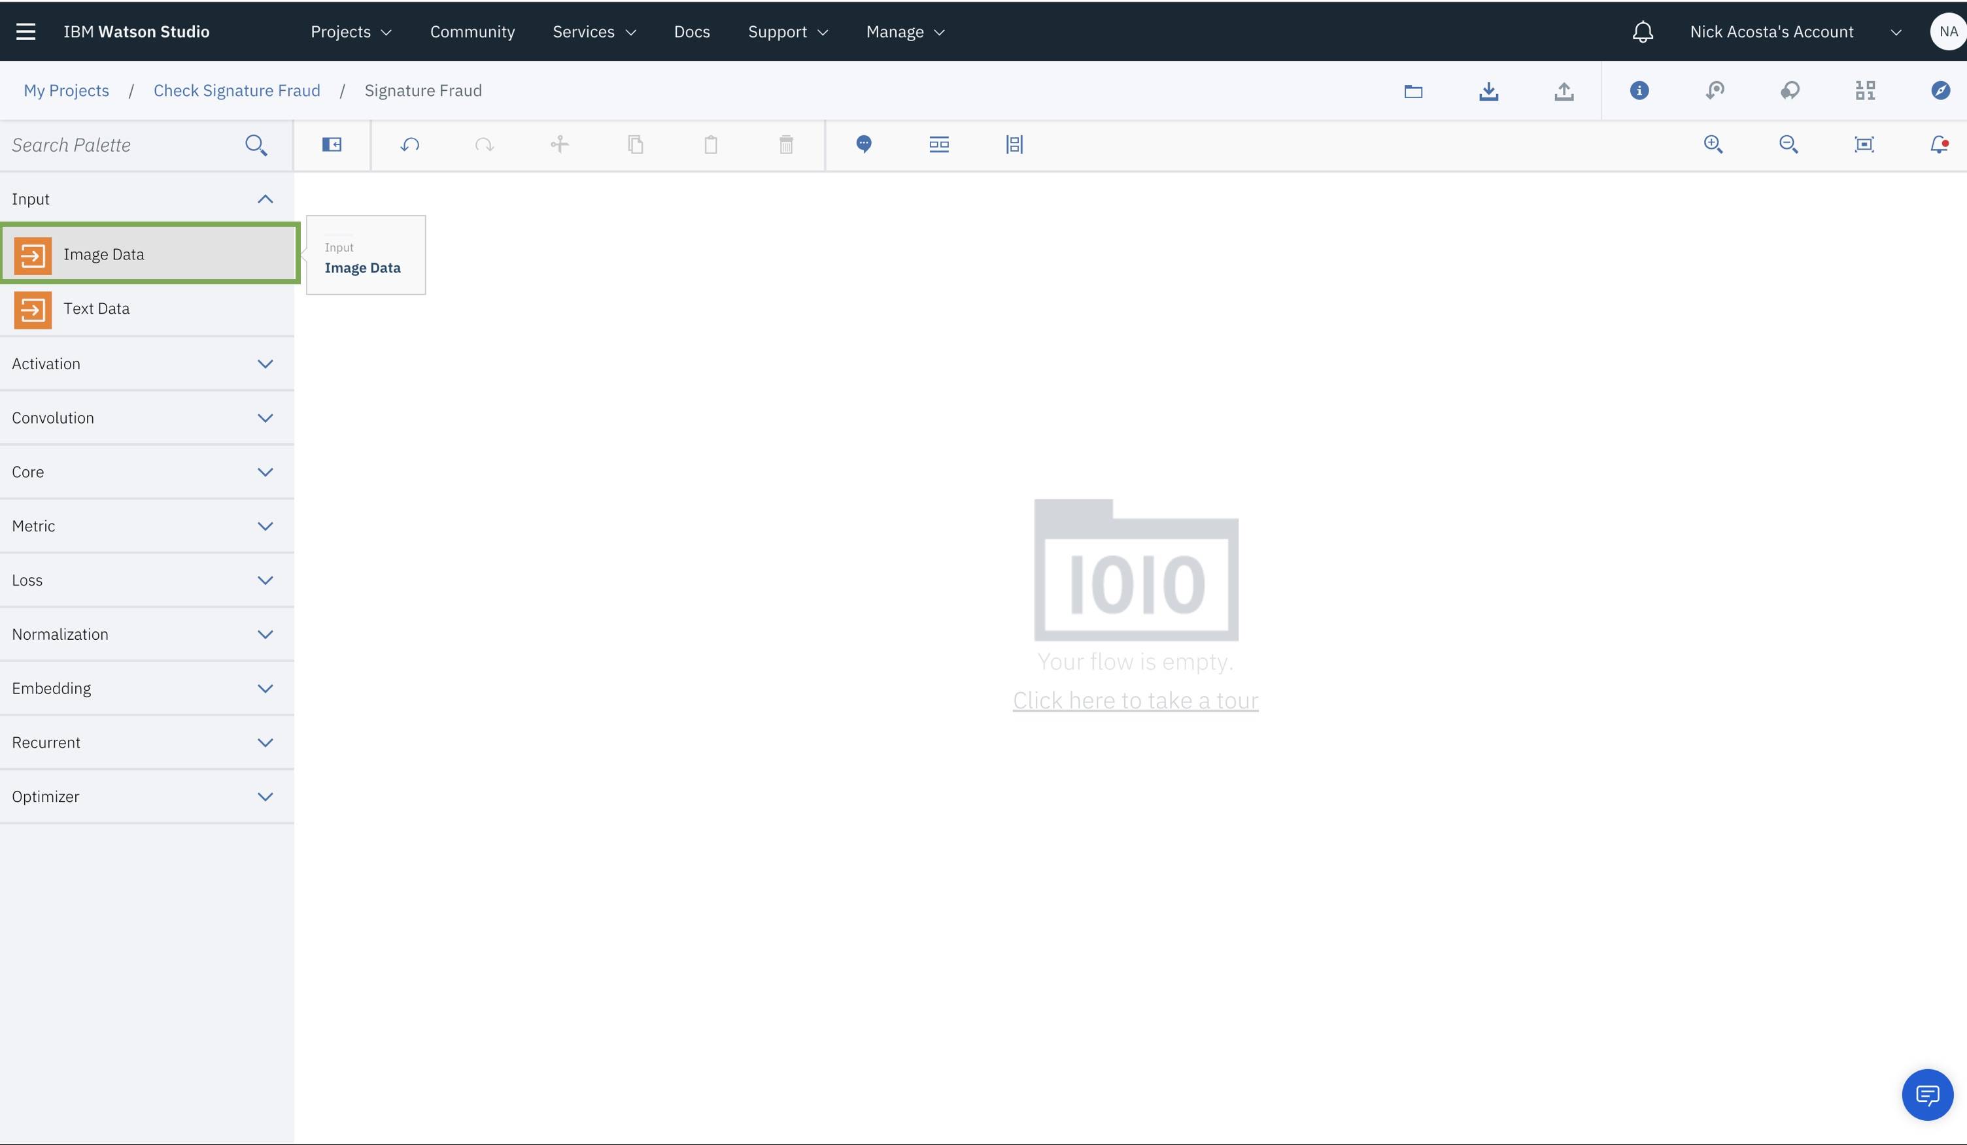Open the Services menu
This screenshot has width=1967, height=1145.
pyautogui.click(x=595, y=31)
